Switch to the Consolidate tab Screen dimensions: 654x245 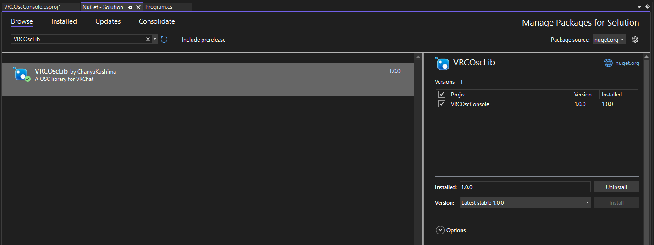(157, 21)
